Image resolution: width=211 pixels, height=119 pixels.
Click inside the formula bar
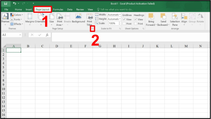[131, 37]
